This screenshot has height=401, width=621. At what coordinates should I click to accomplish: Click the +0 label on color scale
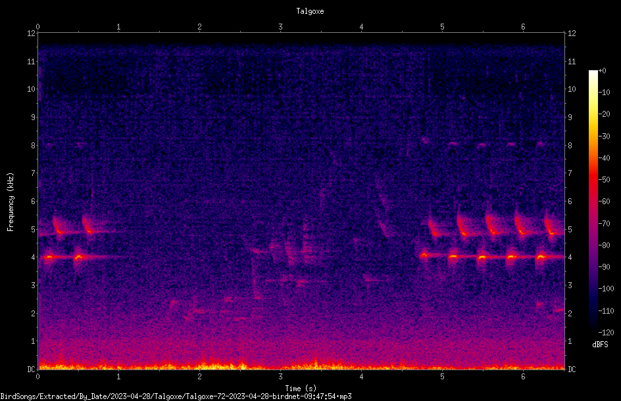point(603,71)
